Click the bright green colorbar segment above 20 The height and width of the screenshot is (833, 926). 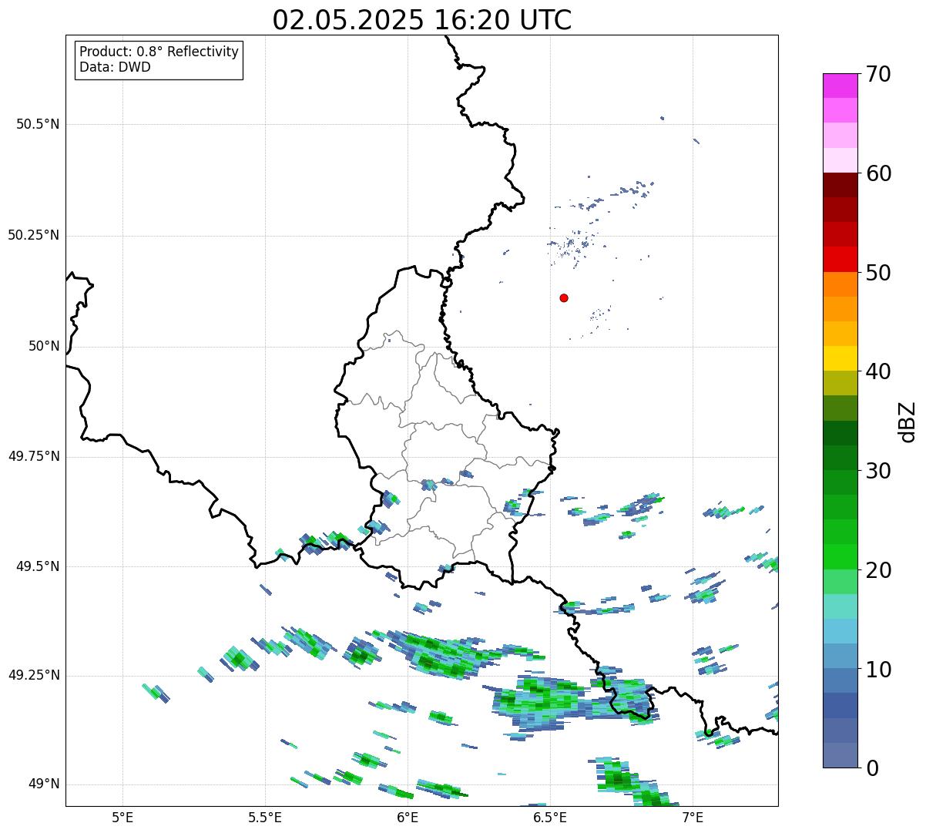840,557
